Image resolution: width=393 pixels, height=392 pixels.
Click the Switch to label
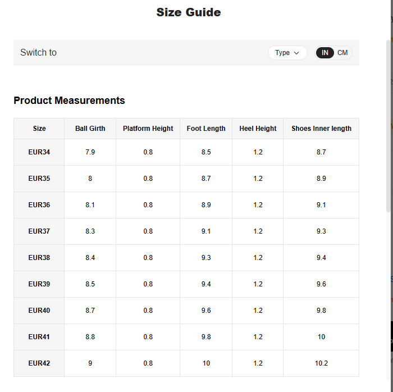pos(38,53)
